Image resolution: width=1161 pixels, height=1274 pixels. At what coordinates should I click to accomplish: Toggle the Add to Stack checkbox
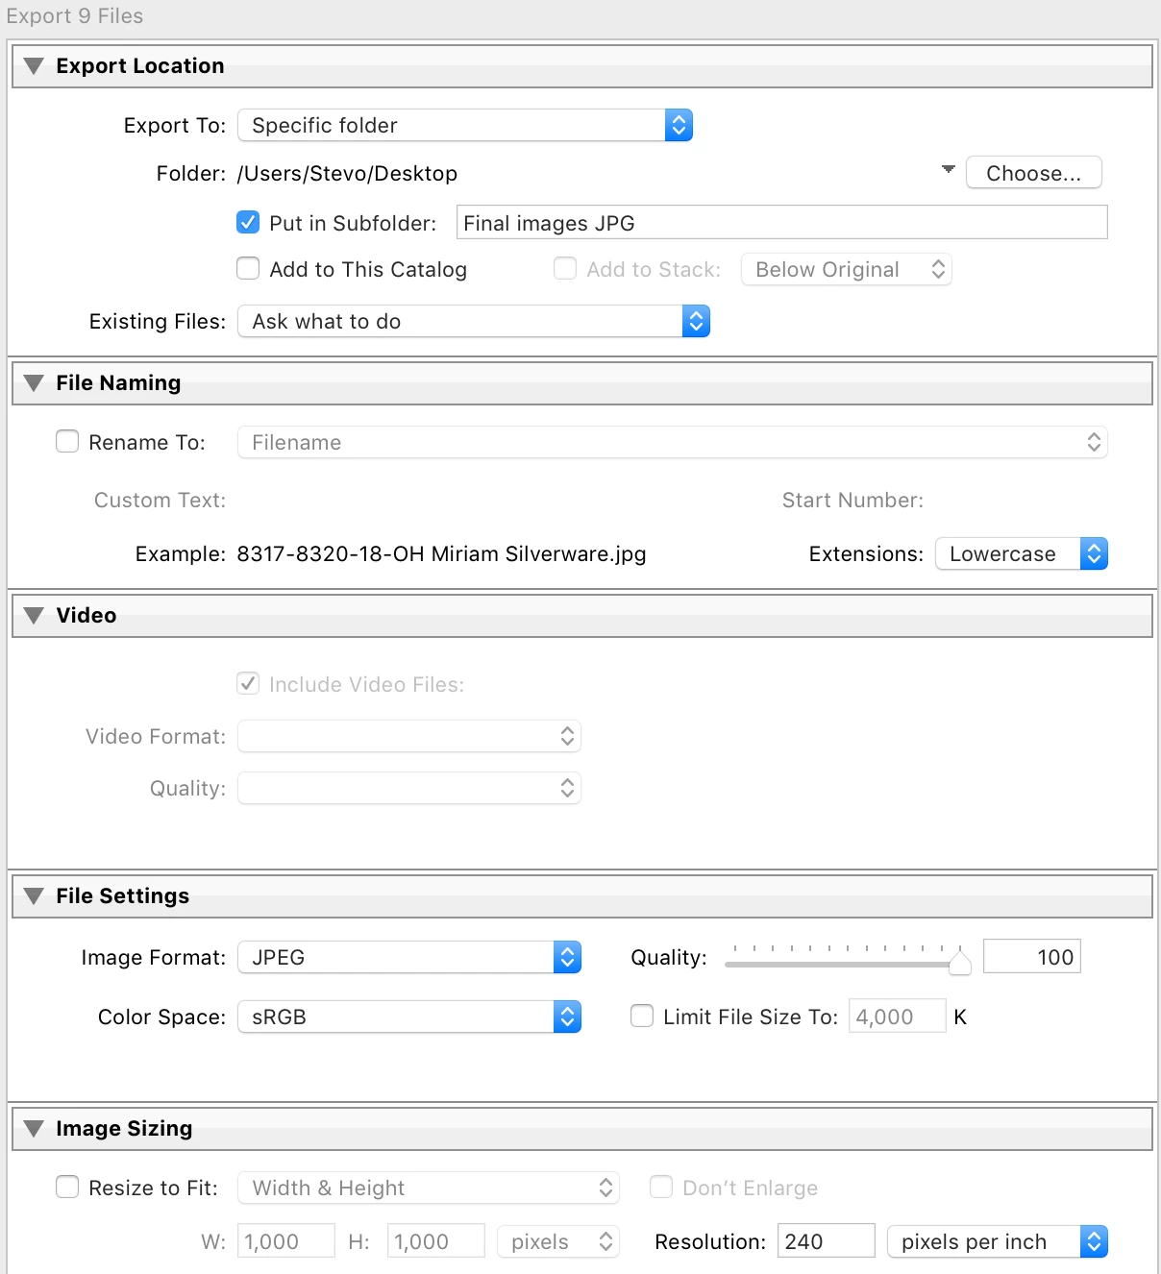click(565, 268)
